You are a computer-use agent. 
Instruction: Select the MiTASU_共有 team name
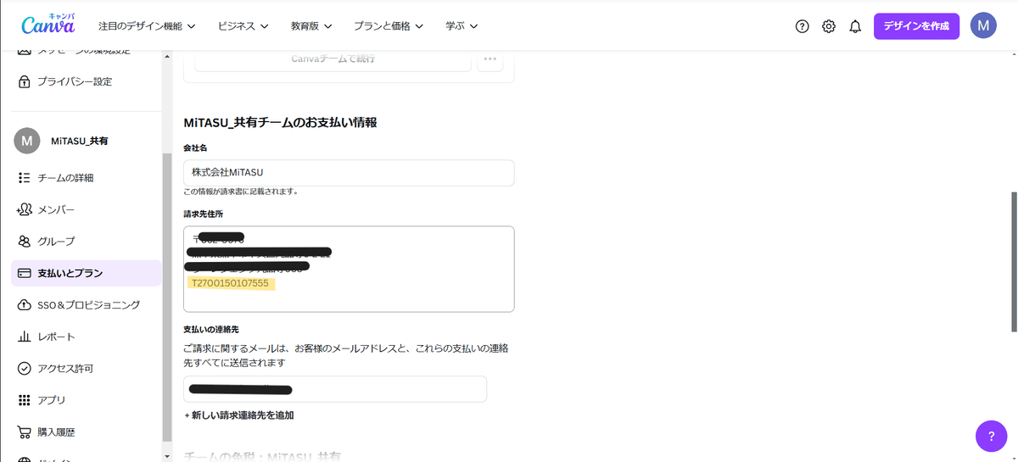pos(80,141)
